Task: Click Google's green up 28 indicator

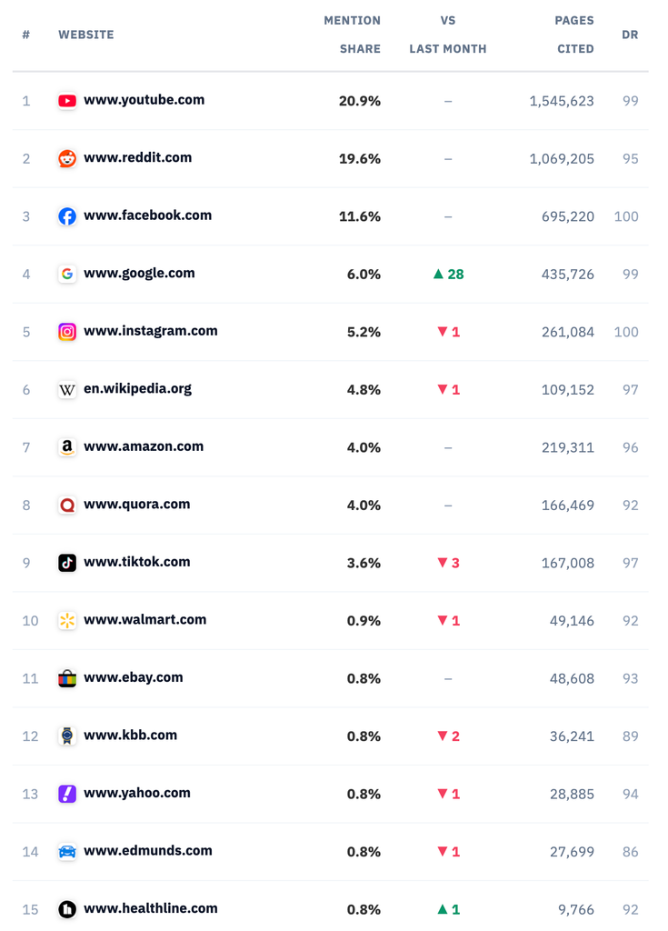Action: pyautogui.click(x=448, y=274)
